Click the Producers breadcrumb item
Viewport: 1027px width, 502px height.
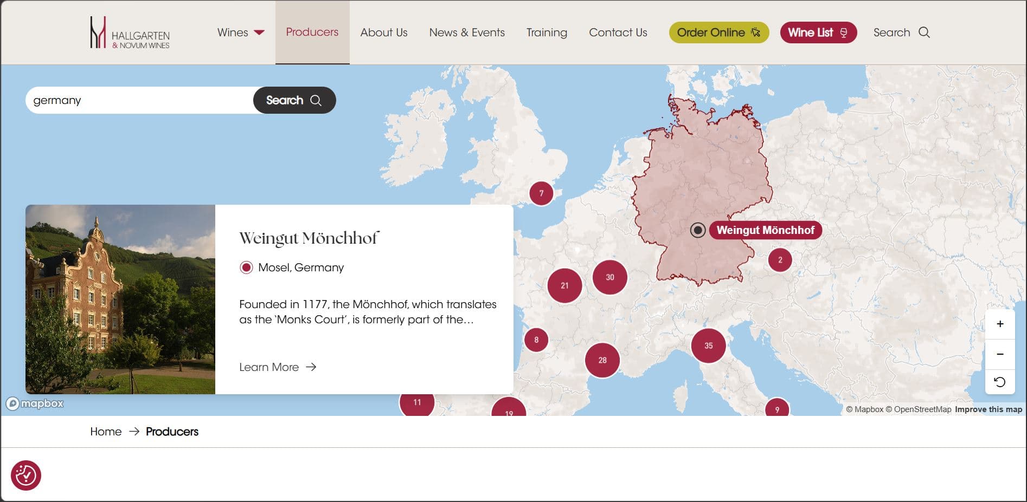tap(172, 432)
